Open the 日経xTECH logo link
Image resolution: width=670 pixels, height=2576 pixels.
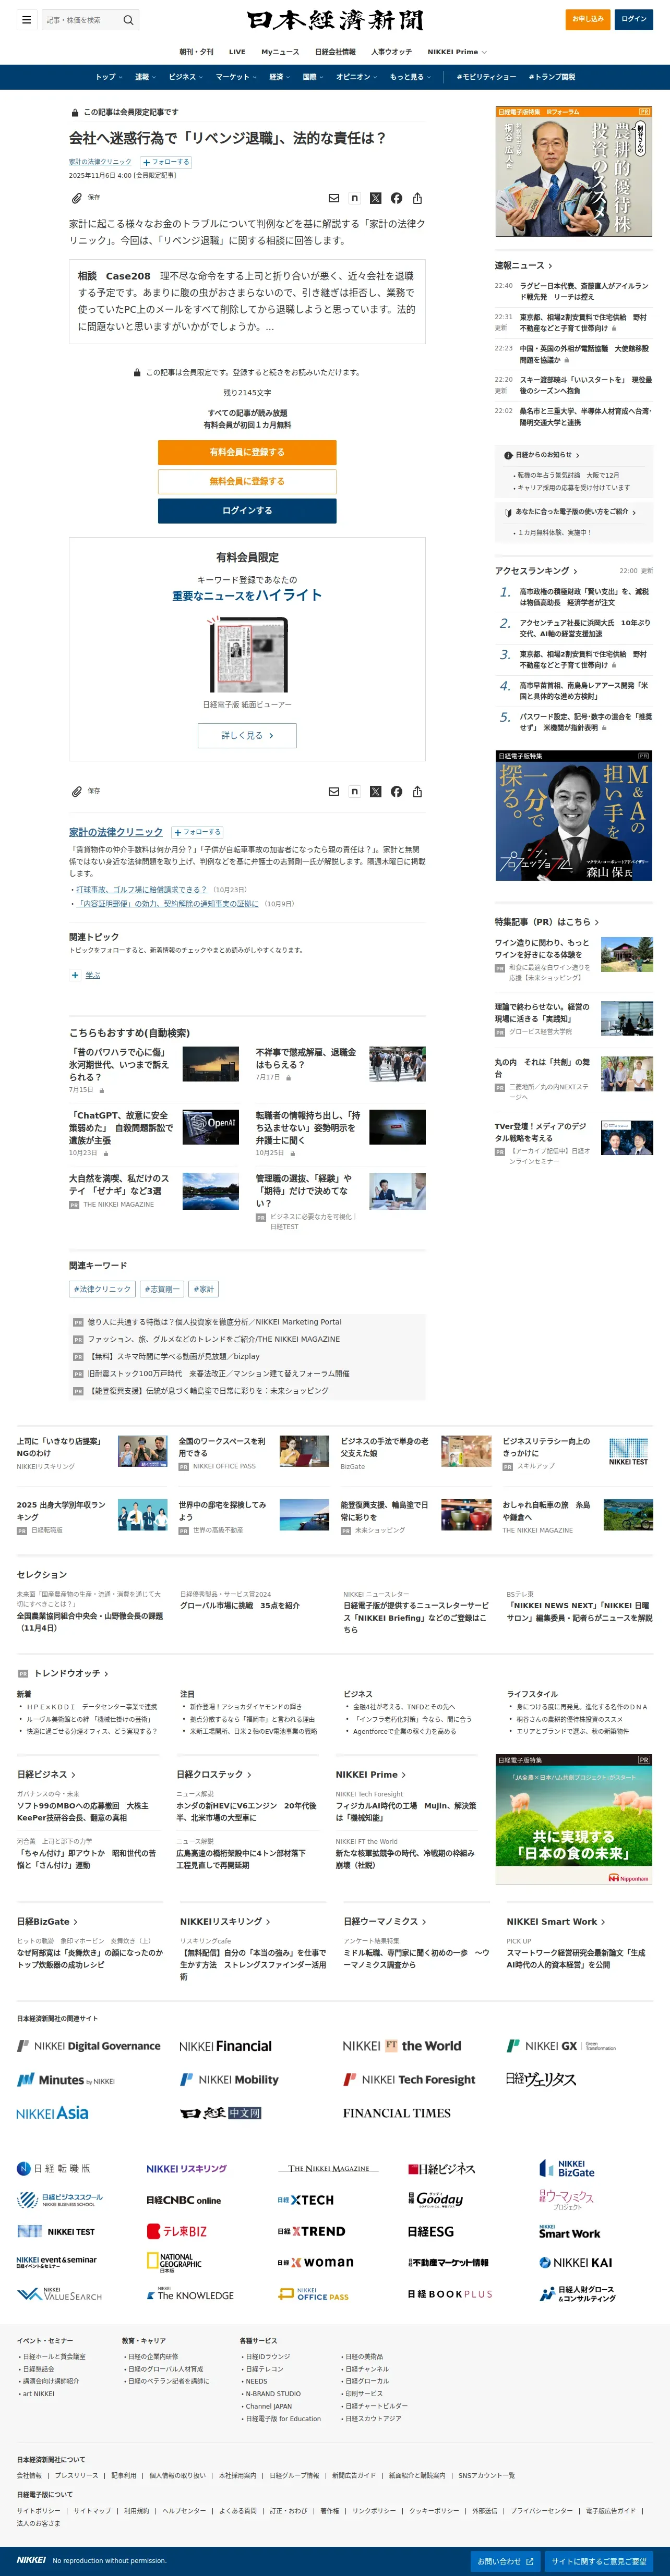[306, 2200]
